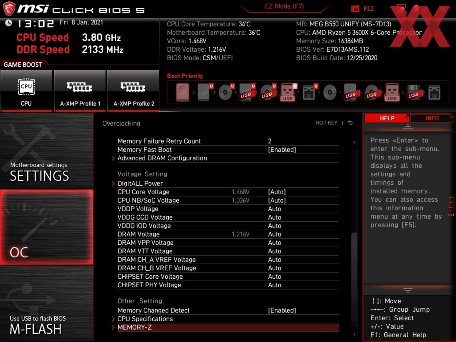
Task: Click the 1.468V CPU Core Voltage reading
Action: (x=240, y=192)
